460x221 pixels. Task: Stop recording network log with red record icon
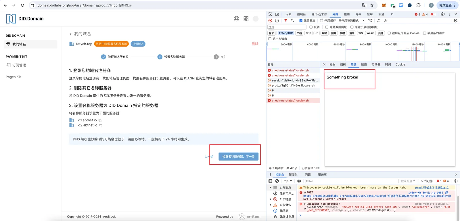pos(270,21)
